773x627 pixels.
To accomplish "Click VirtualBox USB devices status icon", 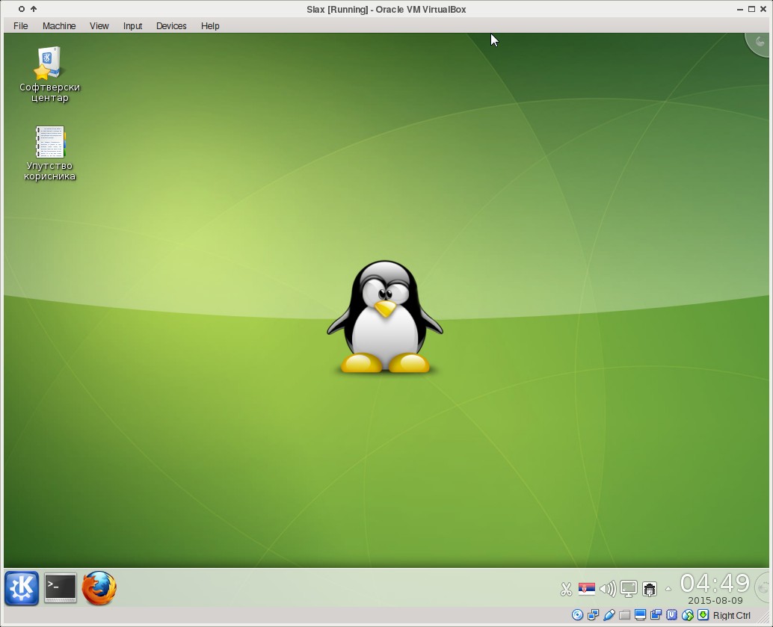I will pyautogui.click(x=609, y=615).
